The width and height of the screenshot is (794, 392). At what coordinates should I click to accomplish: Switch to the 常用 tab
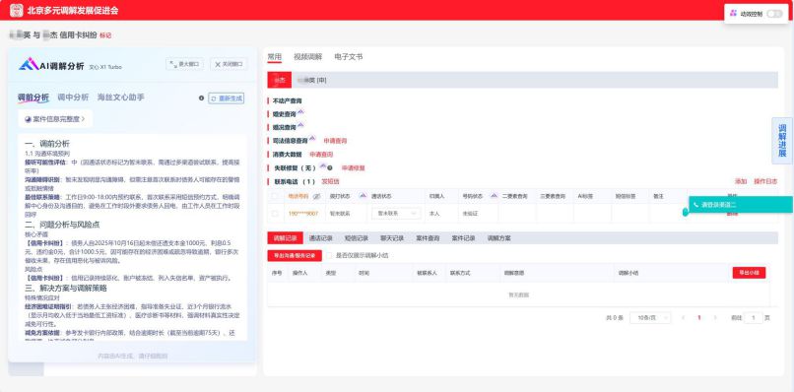275,57
